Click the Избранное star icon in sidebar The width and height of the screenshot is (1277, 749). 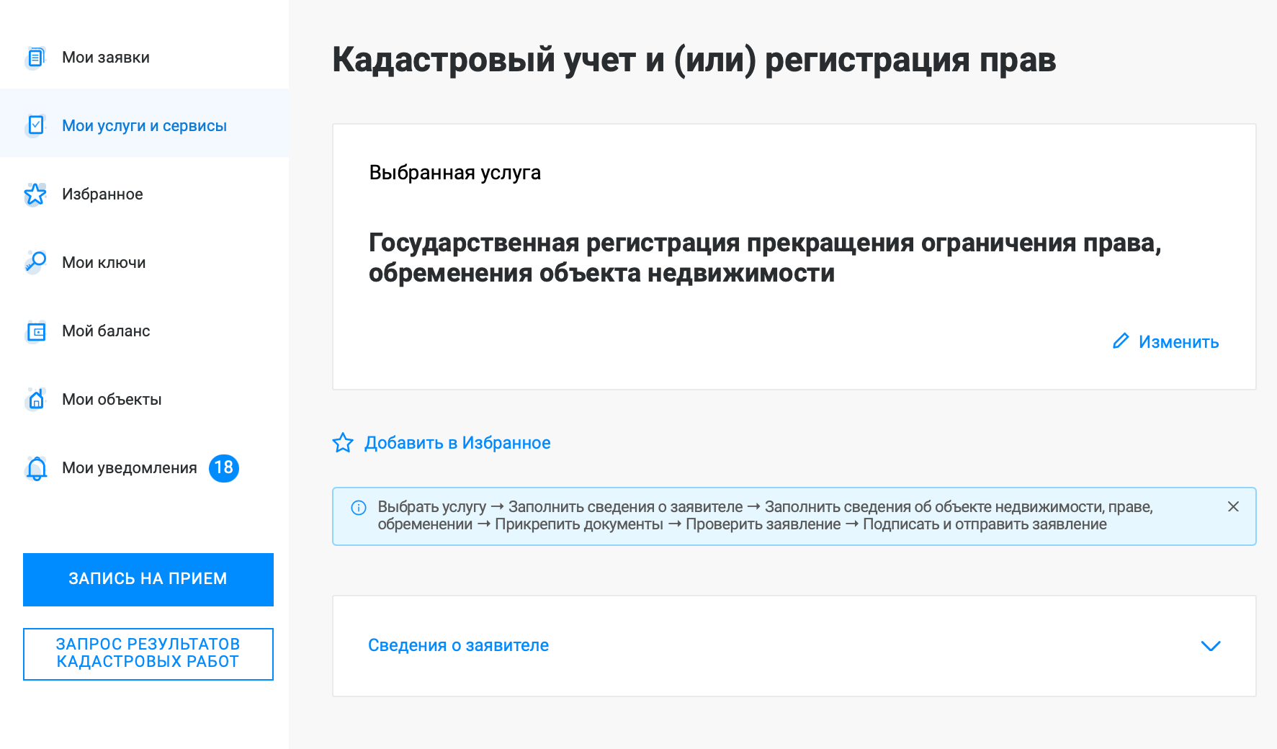click(x=35, y=194)
